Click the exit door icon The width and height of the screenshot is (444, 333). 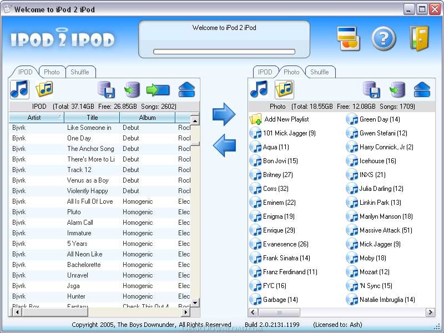pos(420,38)
